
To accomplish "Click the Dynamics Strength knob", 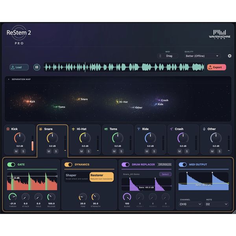I will coord(96,197).
